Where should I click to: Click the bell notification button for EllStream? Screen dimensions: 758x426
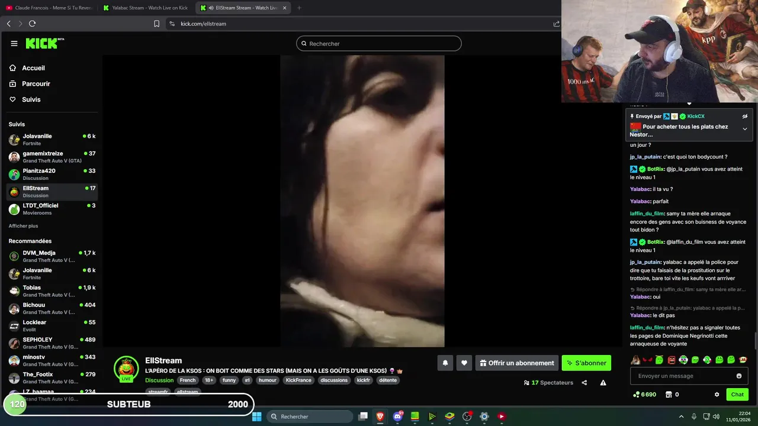(445, 363)
